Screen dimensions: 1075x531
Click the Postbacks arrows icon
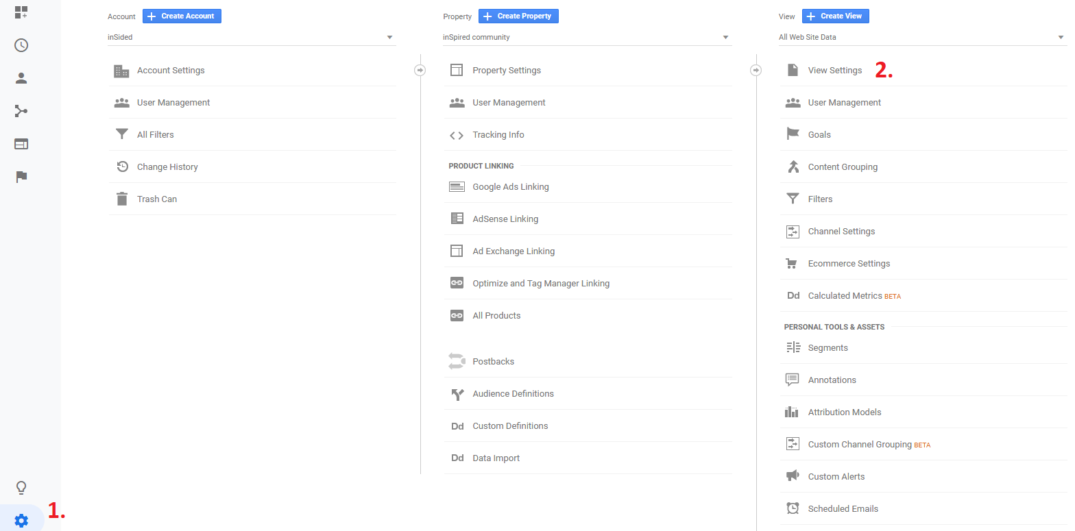[457, 361]
